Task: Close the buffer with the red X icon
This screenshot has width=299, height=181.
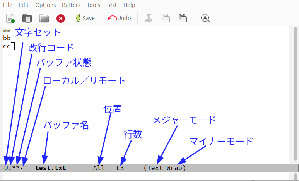Action: [x=61, y=18]
